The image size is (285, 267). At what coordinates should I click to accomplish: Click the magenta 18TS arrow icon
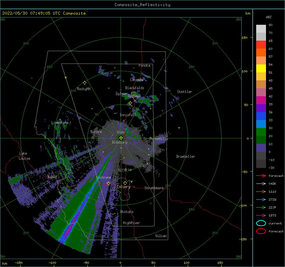261,216
